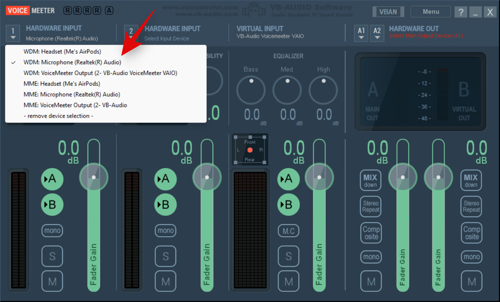Viewport: 500px width, 302px height.
Task: Open the A1 hardware output dropdown
Action: [361, 33]
